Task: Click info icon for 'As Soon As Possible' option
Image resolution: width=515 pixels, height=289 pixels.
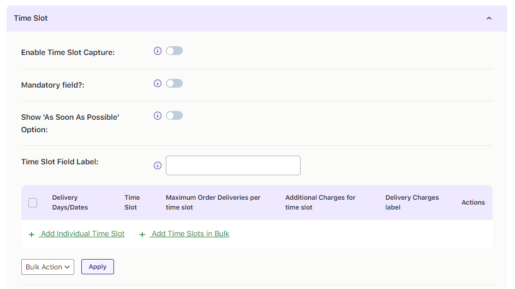Action: [158, 116]
